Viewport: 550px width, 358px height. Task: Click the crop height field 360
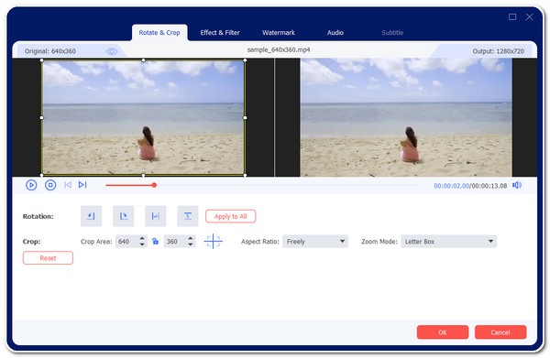click(175, 242)
